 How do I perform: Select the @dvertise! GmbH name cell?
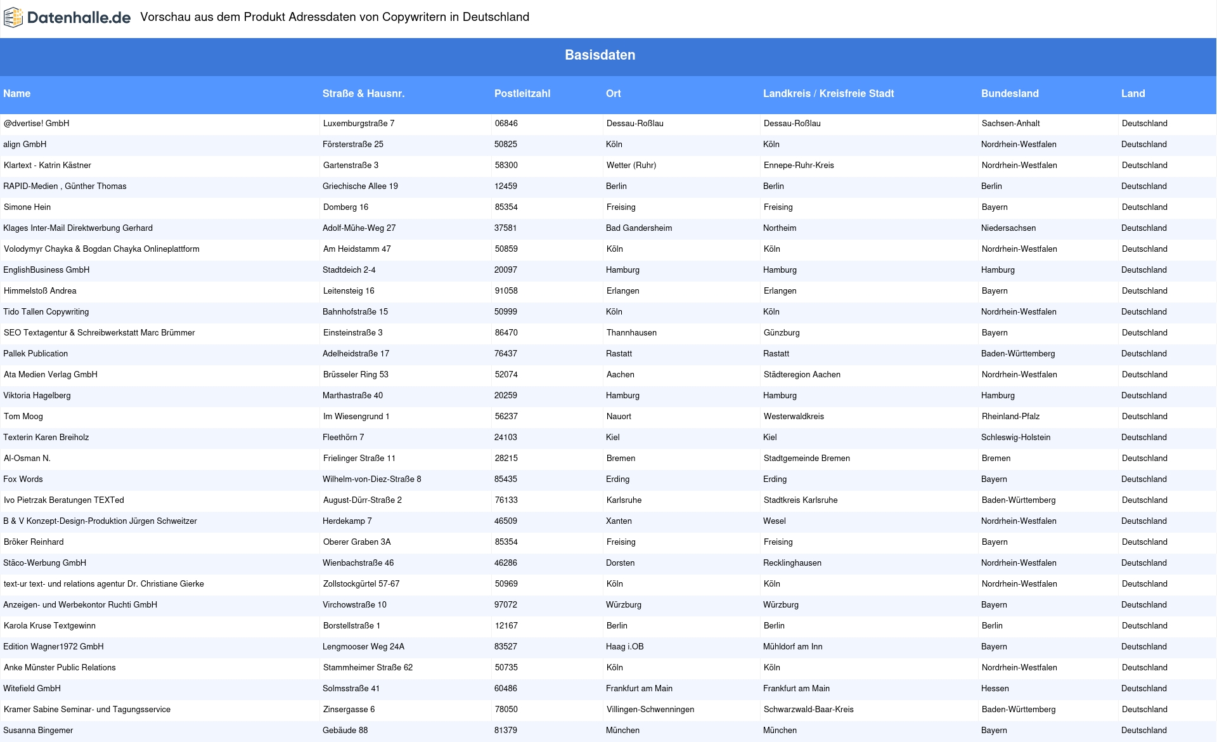36,124
